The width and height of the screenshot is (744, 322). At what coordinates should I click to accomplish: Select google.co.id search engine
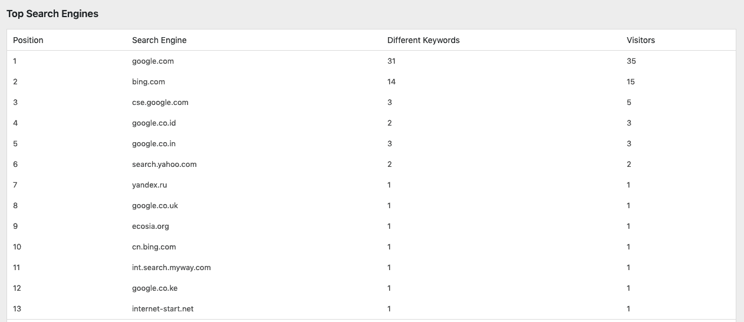[154, 123]
